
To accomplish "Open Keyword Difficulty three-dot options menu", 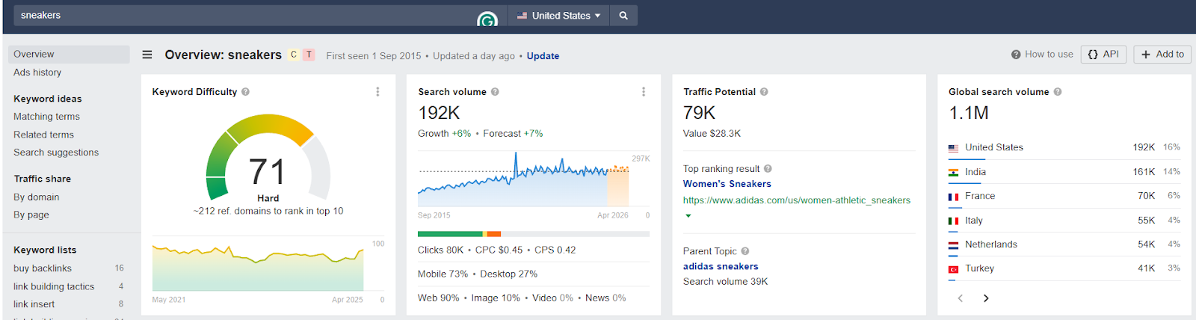I will 377,92.
